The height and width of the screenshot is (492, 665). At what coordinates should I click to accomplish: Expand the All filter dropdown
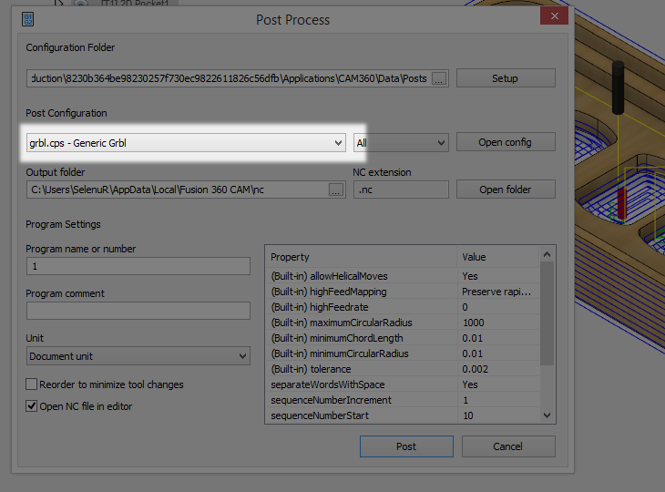pos(441,143)
